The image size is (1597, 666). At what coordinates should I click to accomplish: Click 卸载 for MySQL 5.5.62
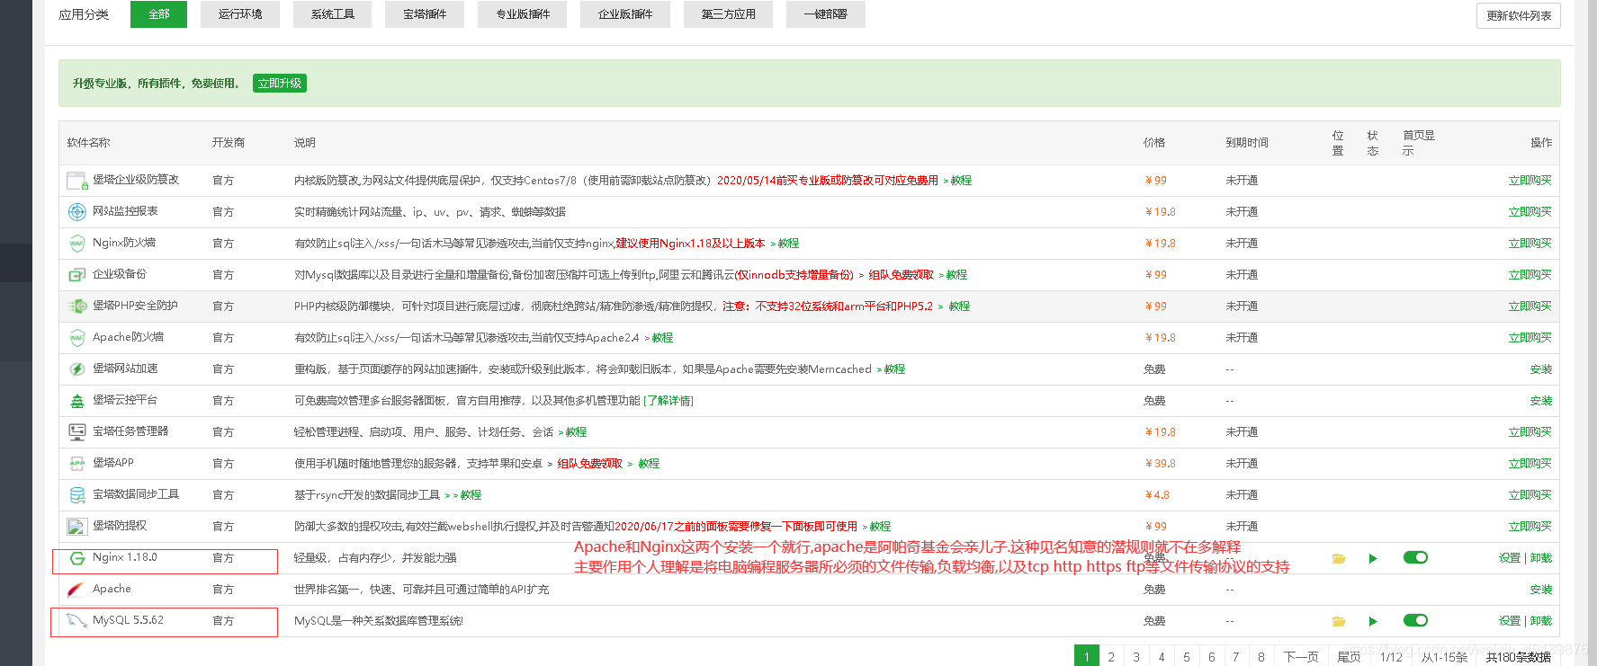pyautogui.click(x=1541, y=621)
